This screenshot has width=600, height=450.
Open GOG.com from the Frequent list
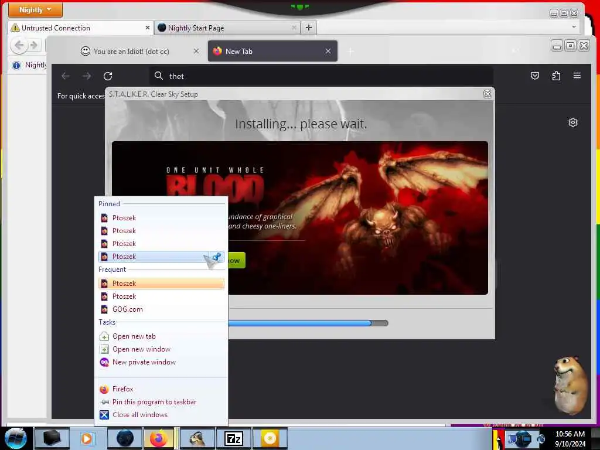(x=161, y=309)
